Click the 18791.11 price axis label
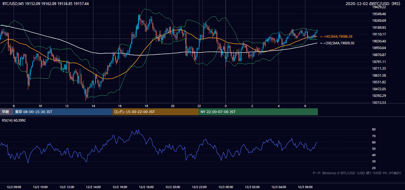Viewport: 405px width, 190px height. pos(379,62)
